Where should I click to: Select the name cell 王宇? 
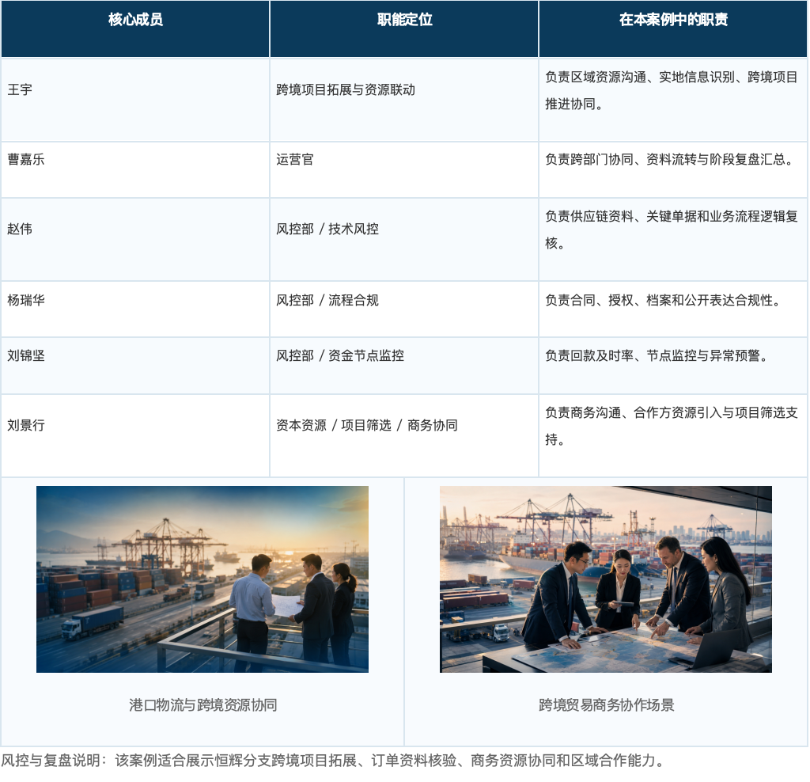click(135, 100)
